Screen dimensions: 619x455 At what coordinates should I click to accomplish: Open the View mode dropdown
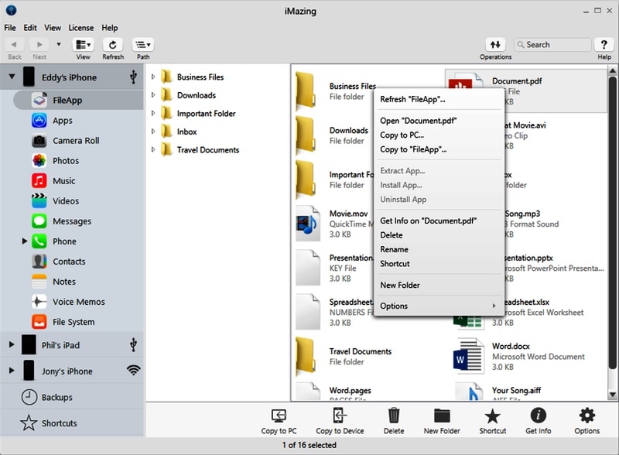[x=83, y=45]
